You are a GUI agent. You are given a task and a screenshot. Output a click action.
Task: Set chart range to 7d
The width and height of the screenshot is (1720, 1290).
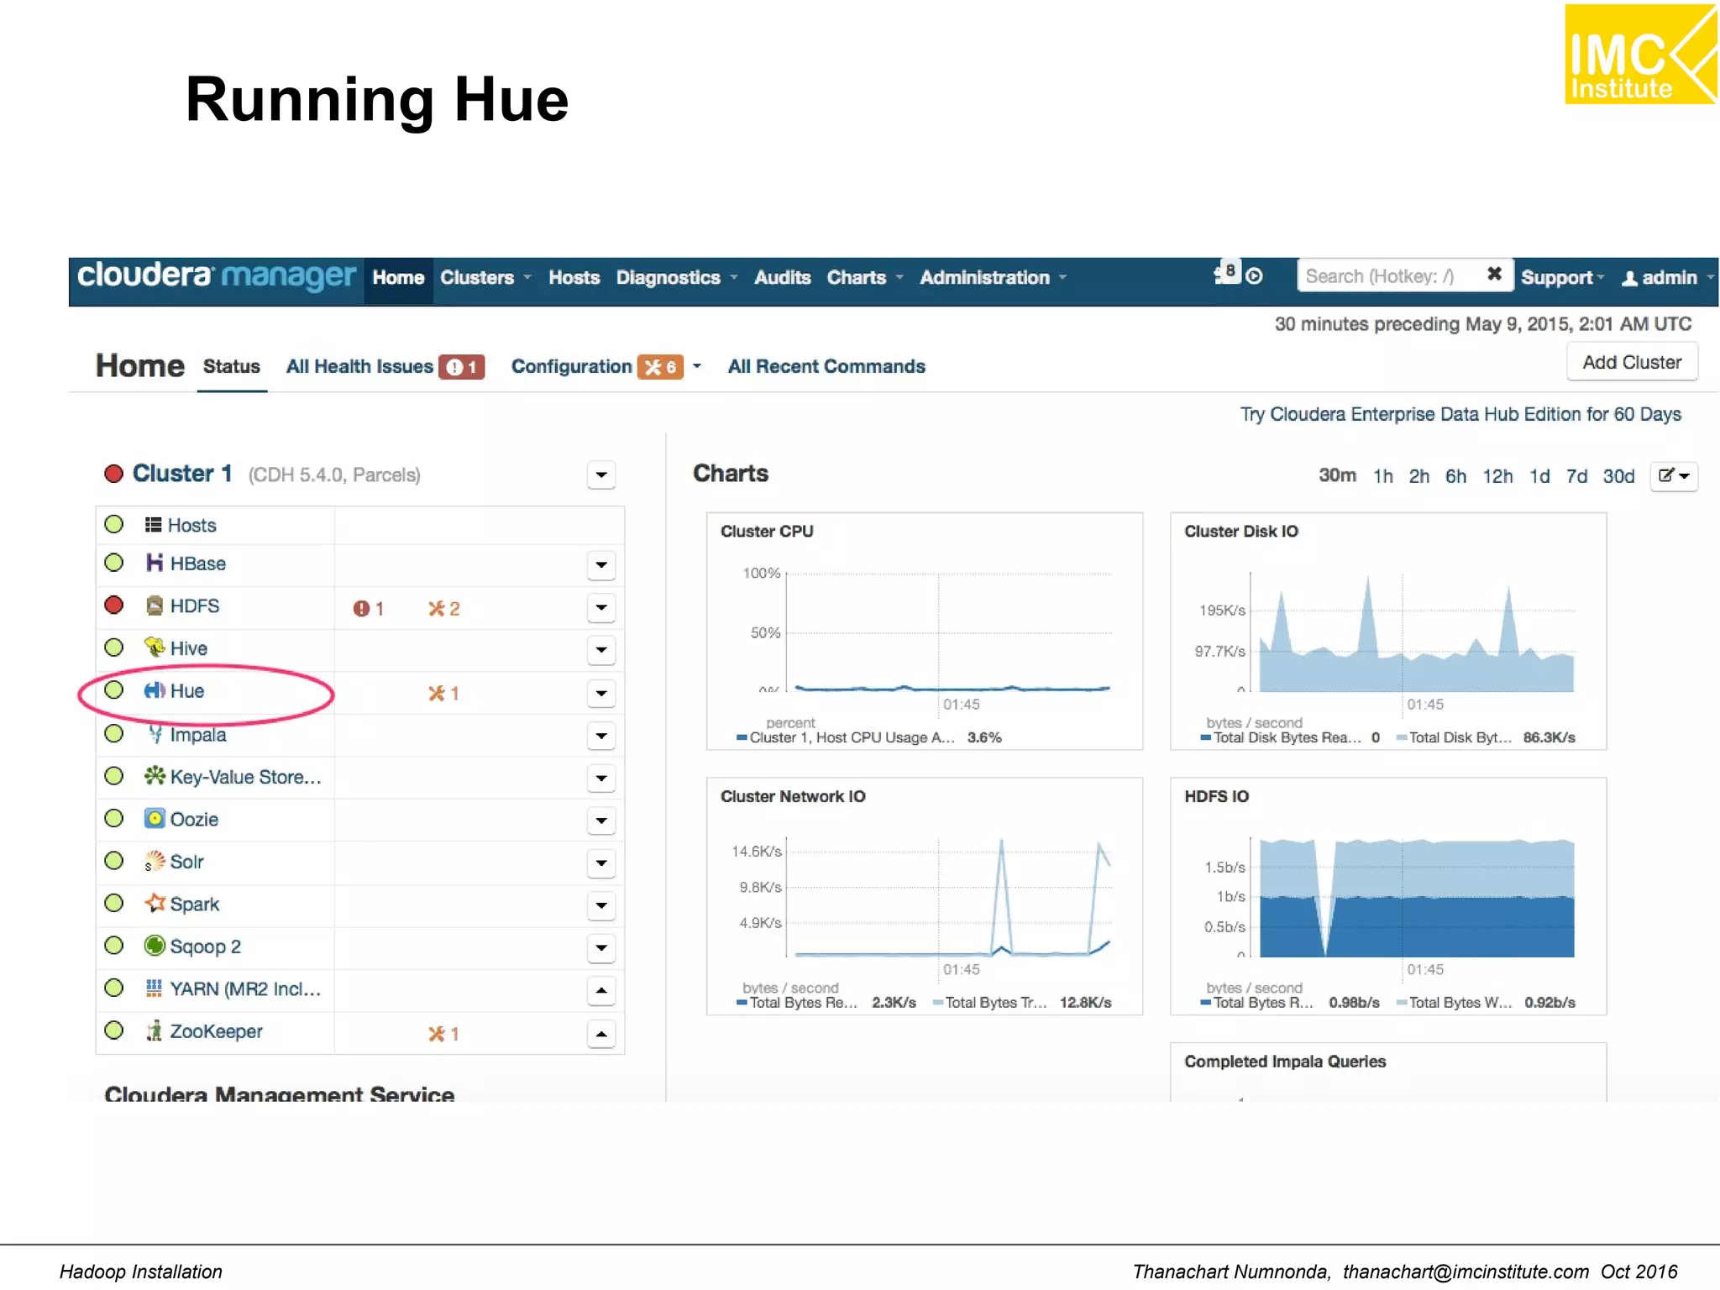[x=1576, y=476]
